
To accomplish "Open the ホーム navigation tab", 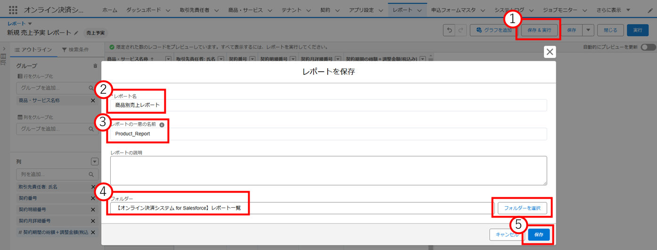I will [x=110, y=10].
